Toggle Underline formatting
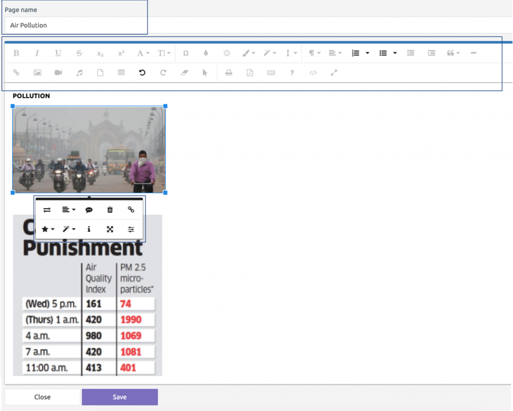The height and width of the screenshot is (411, 513). pos(58,53)
